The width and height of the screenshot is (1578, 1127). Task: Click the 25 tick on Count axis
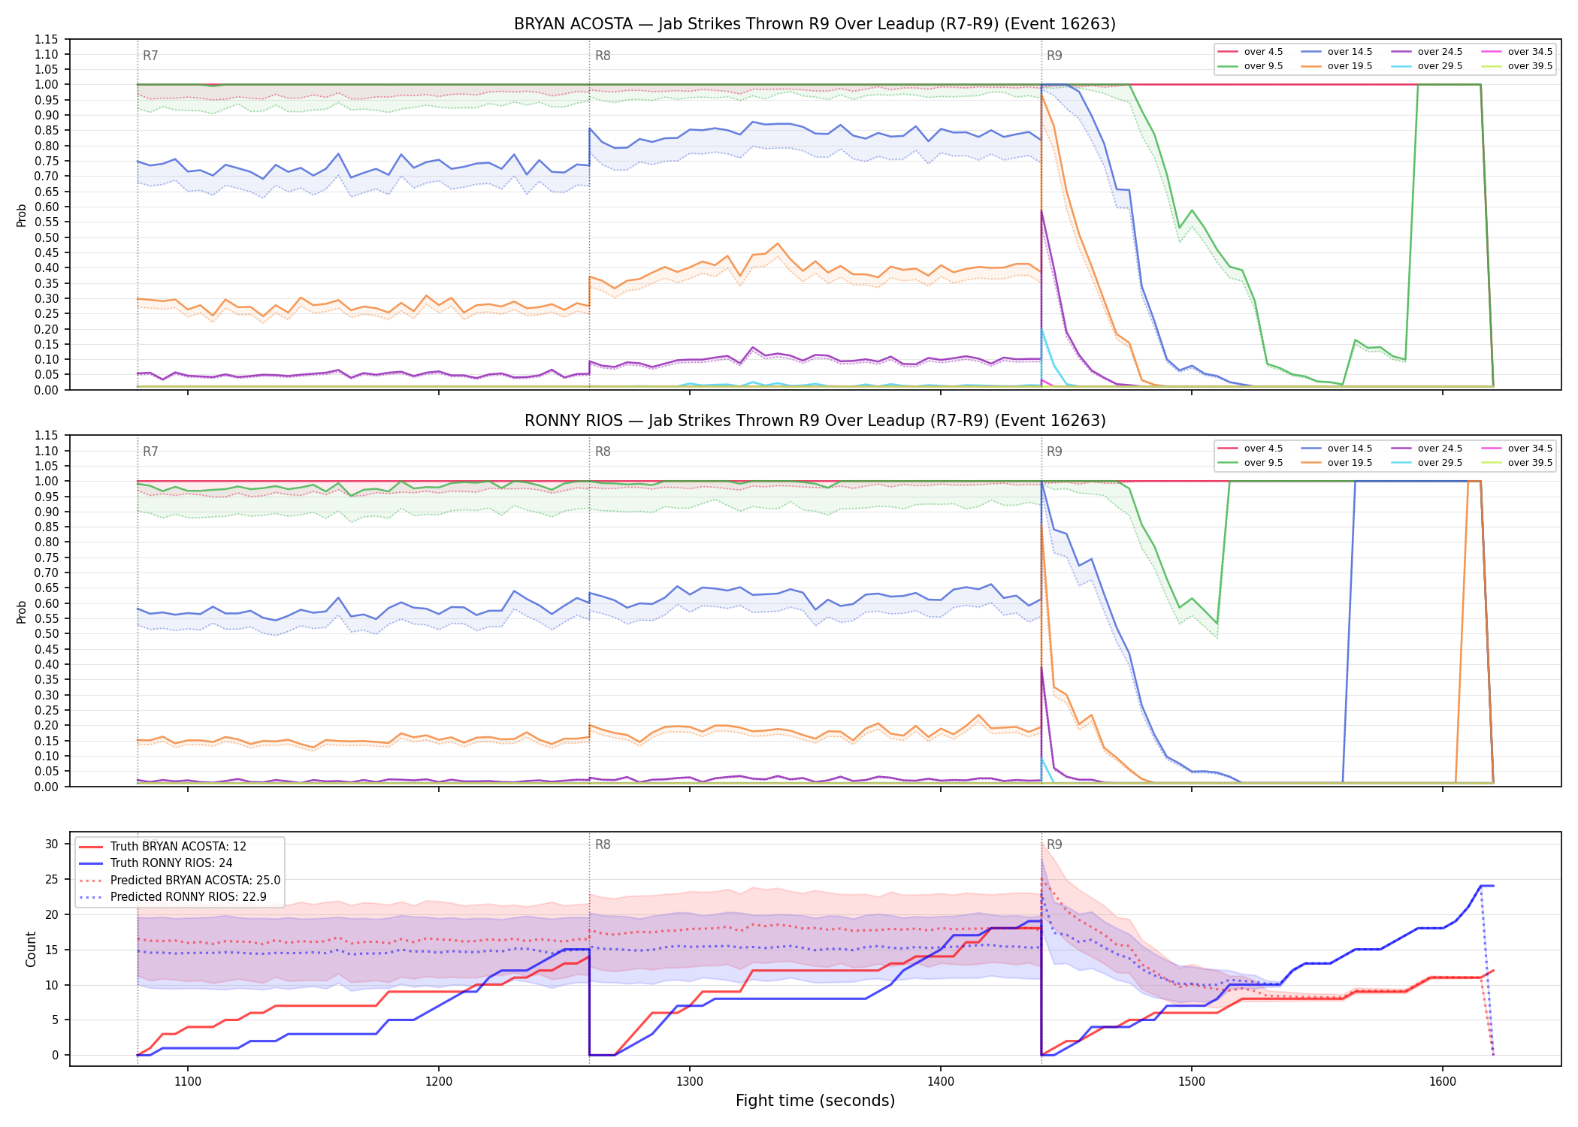(51, 879)
